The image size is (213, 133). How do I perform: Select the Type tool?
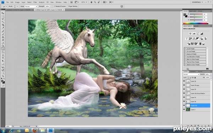tap(3, 58)
